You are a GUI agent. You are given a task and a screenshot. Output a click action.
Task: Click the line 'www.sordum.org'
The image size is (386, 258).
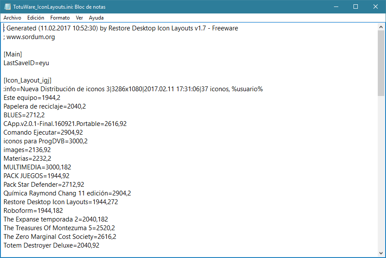click(x=29, y=37)
